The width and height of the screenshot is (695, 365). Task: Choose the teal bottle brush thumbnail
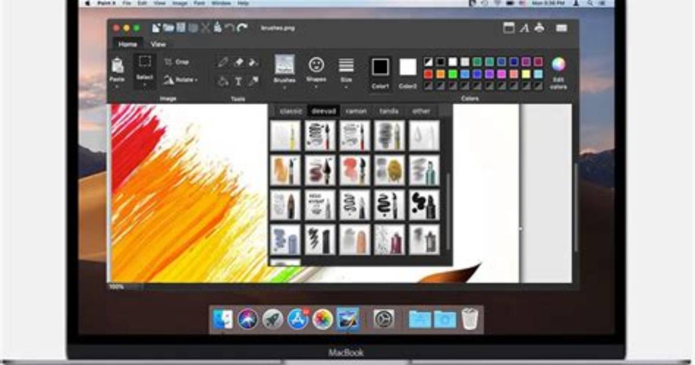click(425, 170)
